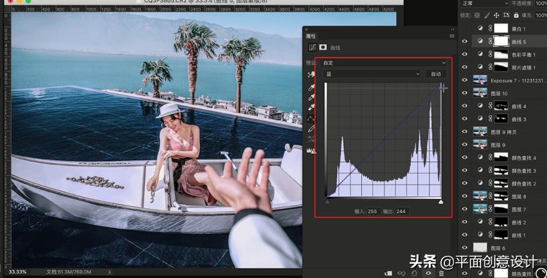Open the 不透明度 opacity value field
The width and height of the screenshot is (547, 278).
pos(541,3)
